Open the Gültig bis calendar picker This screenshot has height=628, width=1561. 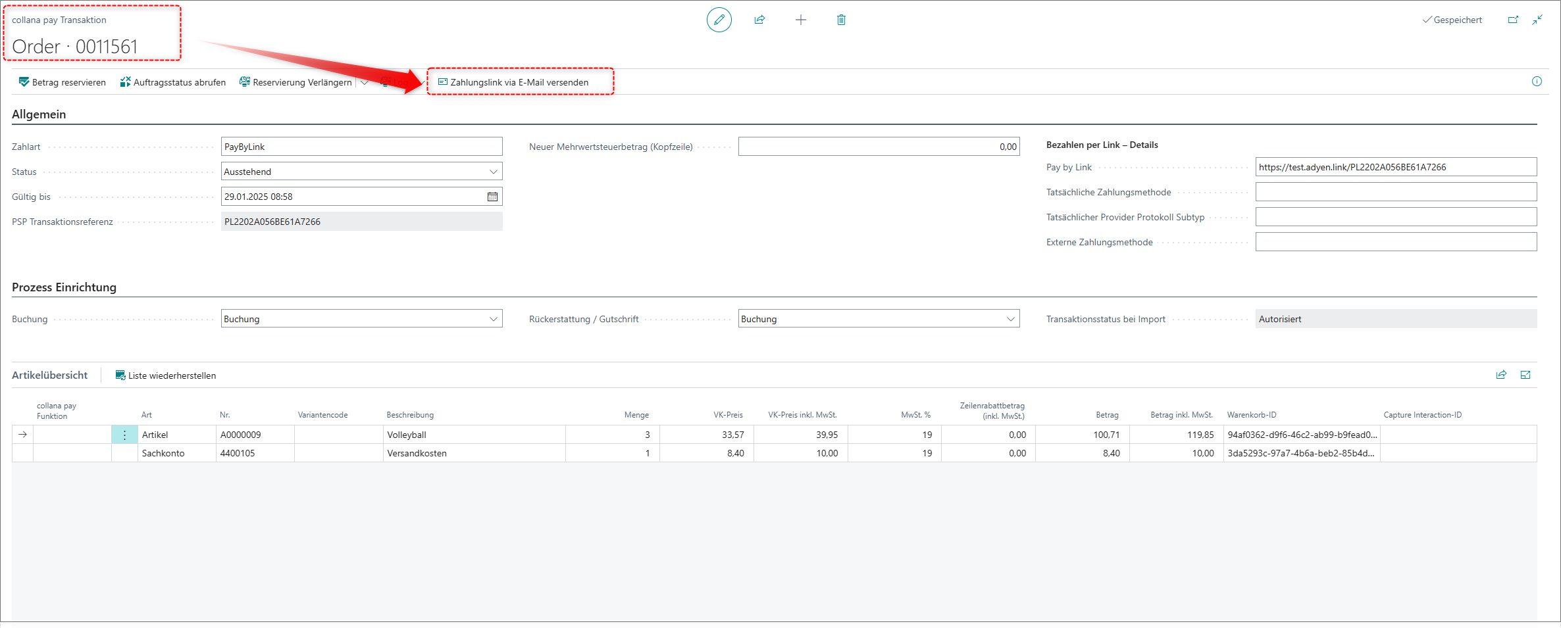tap(492, 197)
